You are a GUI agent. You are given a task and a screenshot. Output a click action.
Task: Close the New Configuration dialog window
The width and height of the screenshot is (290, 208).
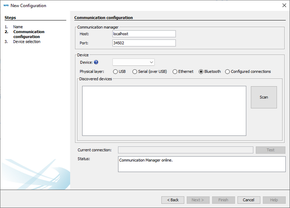(x=282, y=5)
